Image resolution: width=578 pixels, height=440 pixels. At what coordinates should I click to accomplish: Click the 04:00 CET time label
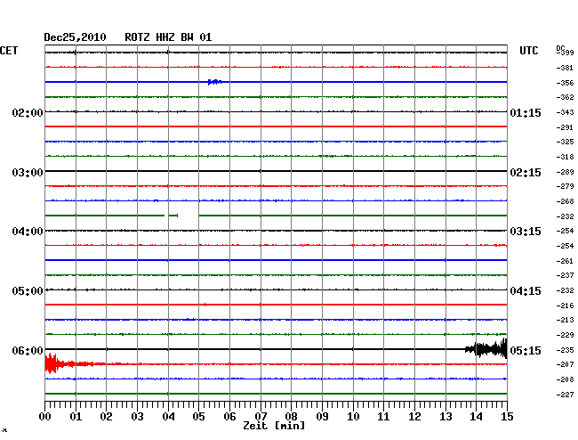pyautogui.click(x=28, y=232)
